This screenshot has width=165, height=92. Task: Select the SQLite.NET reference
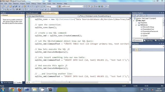click(146, 33)
